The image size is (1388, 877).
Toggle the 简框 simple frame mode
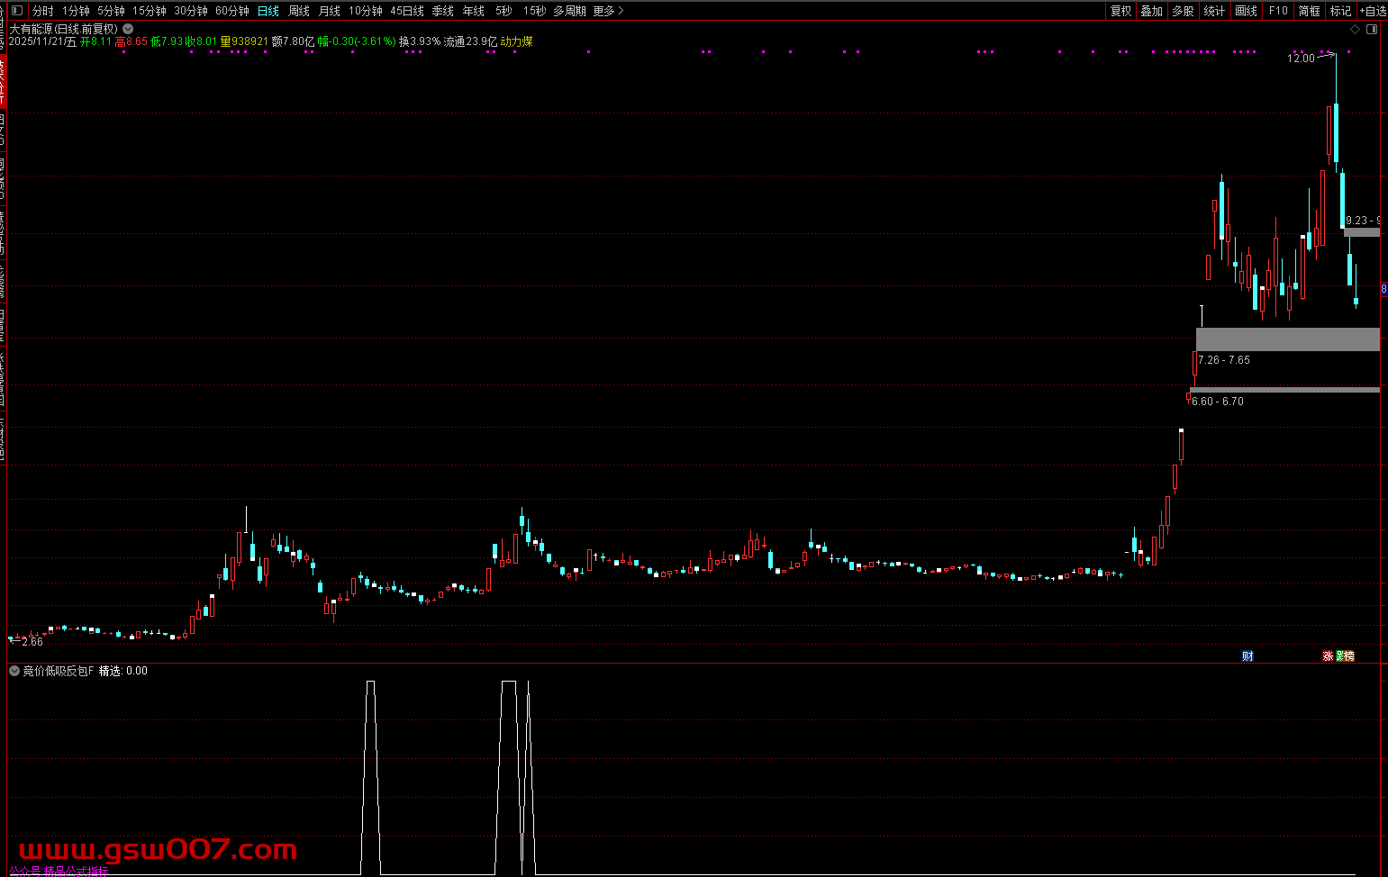coord(1309,11)
